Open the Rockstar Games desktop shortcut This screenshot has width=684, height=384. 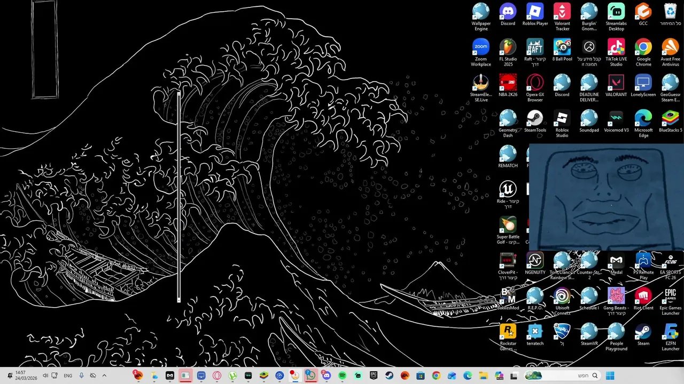point(508,337)
